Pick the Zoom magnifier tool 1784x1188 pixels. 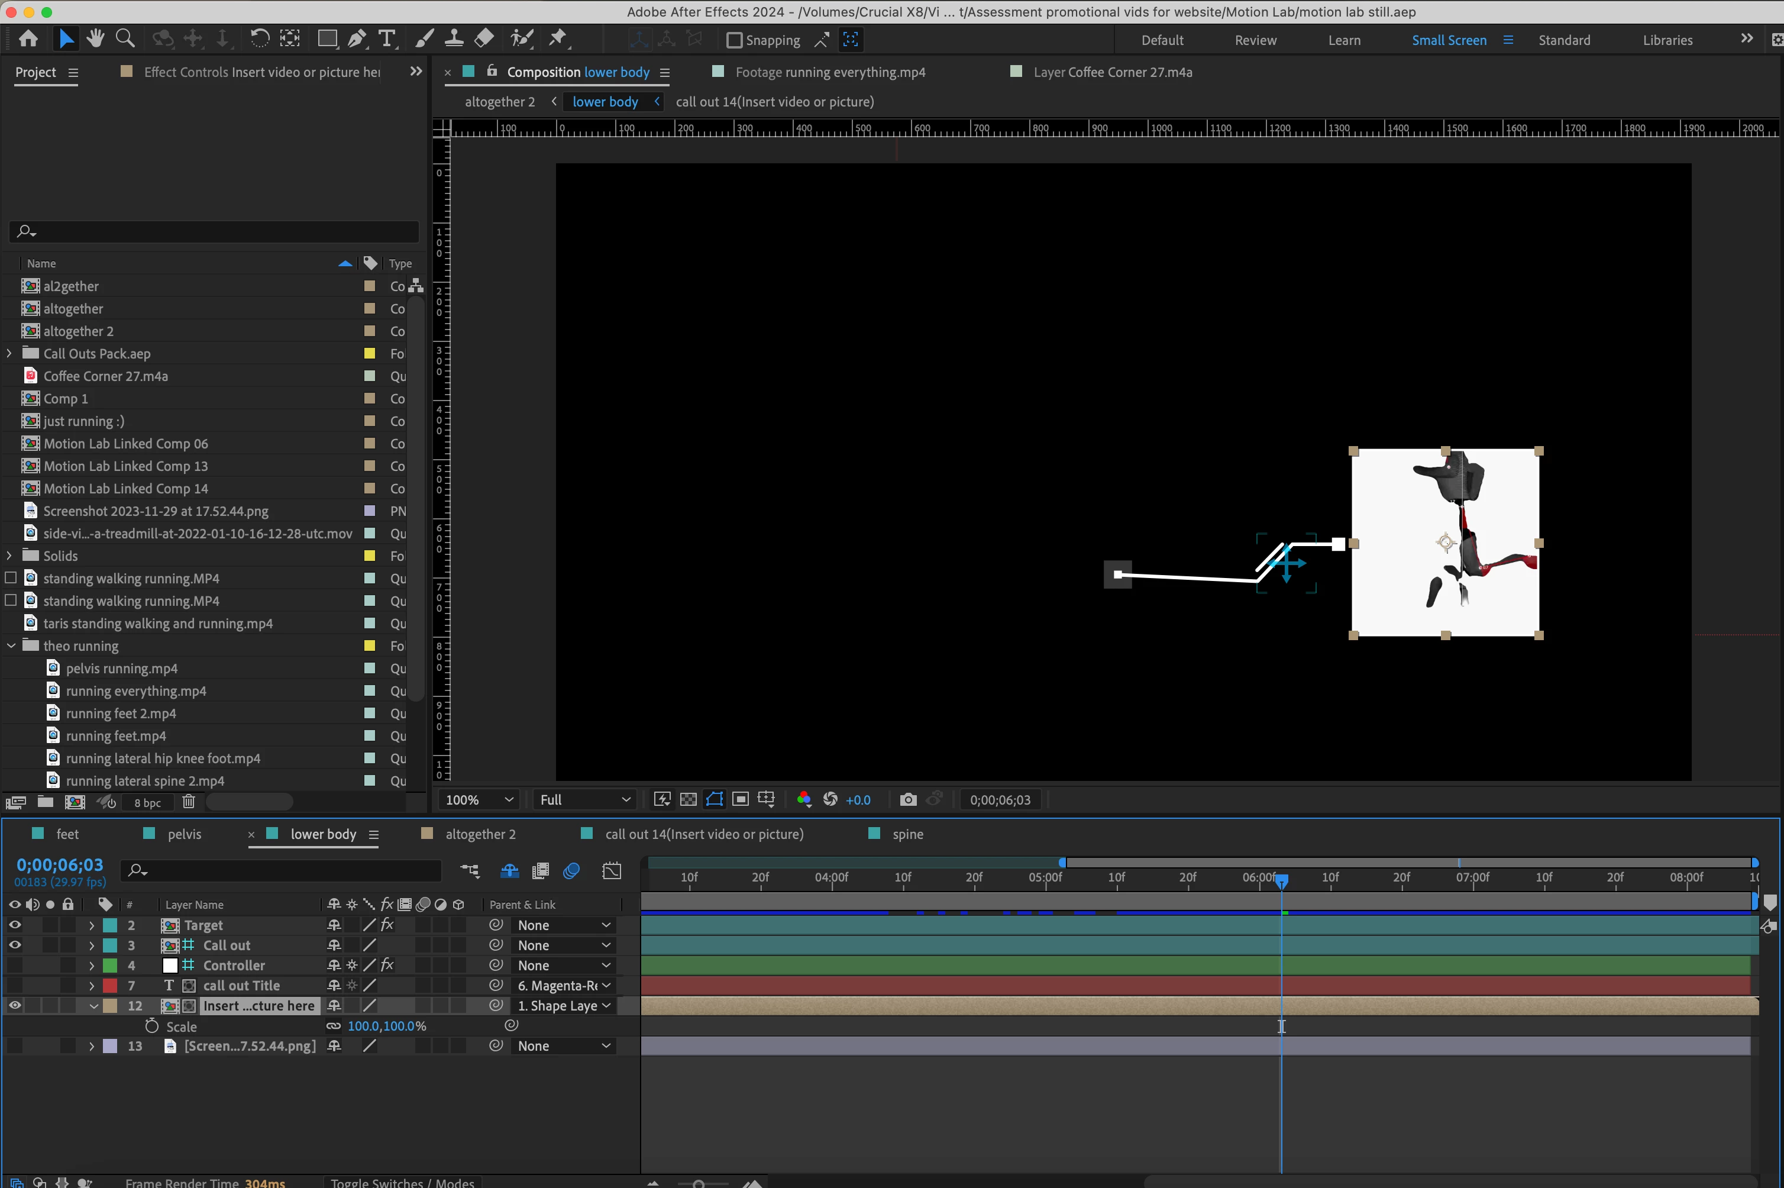(x=125, y=38)
